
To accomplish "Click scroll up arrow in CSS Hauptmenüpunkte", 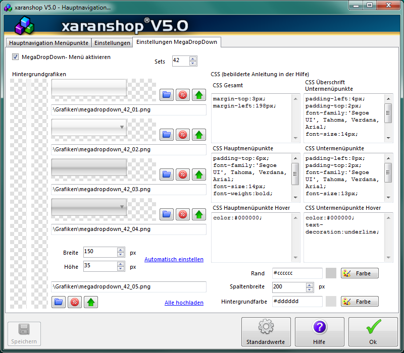I will point(295,158).
